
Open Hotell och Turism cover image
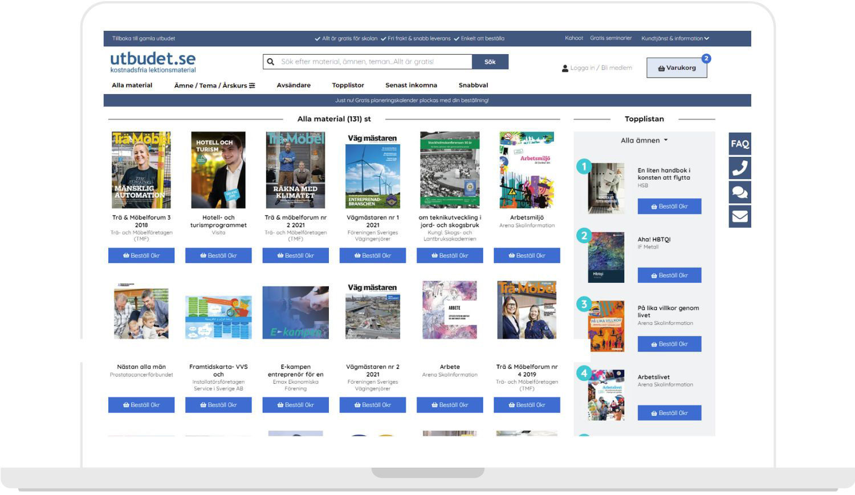[x=218, y=170]
